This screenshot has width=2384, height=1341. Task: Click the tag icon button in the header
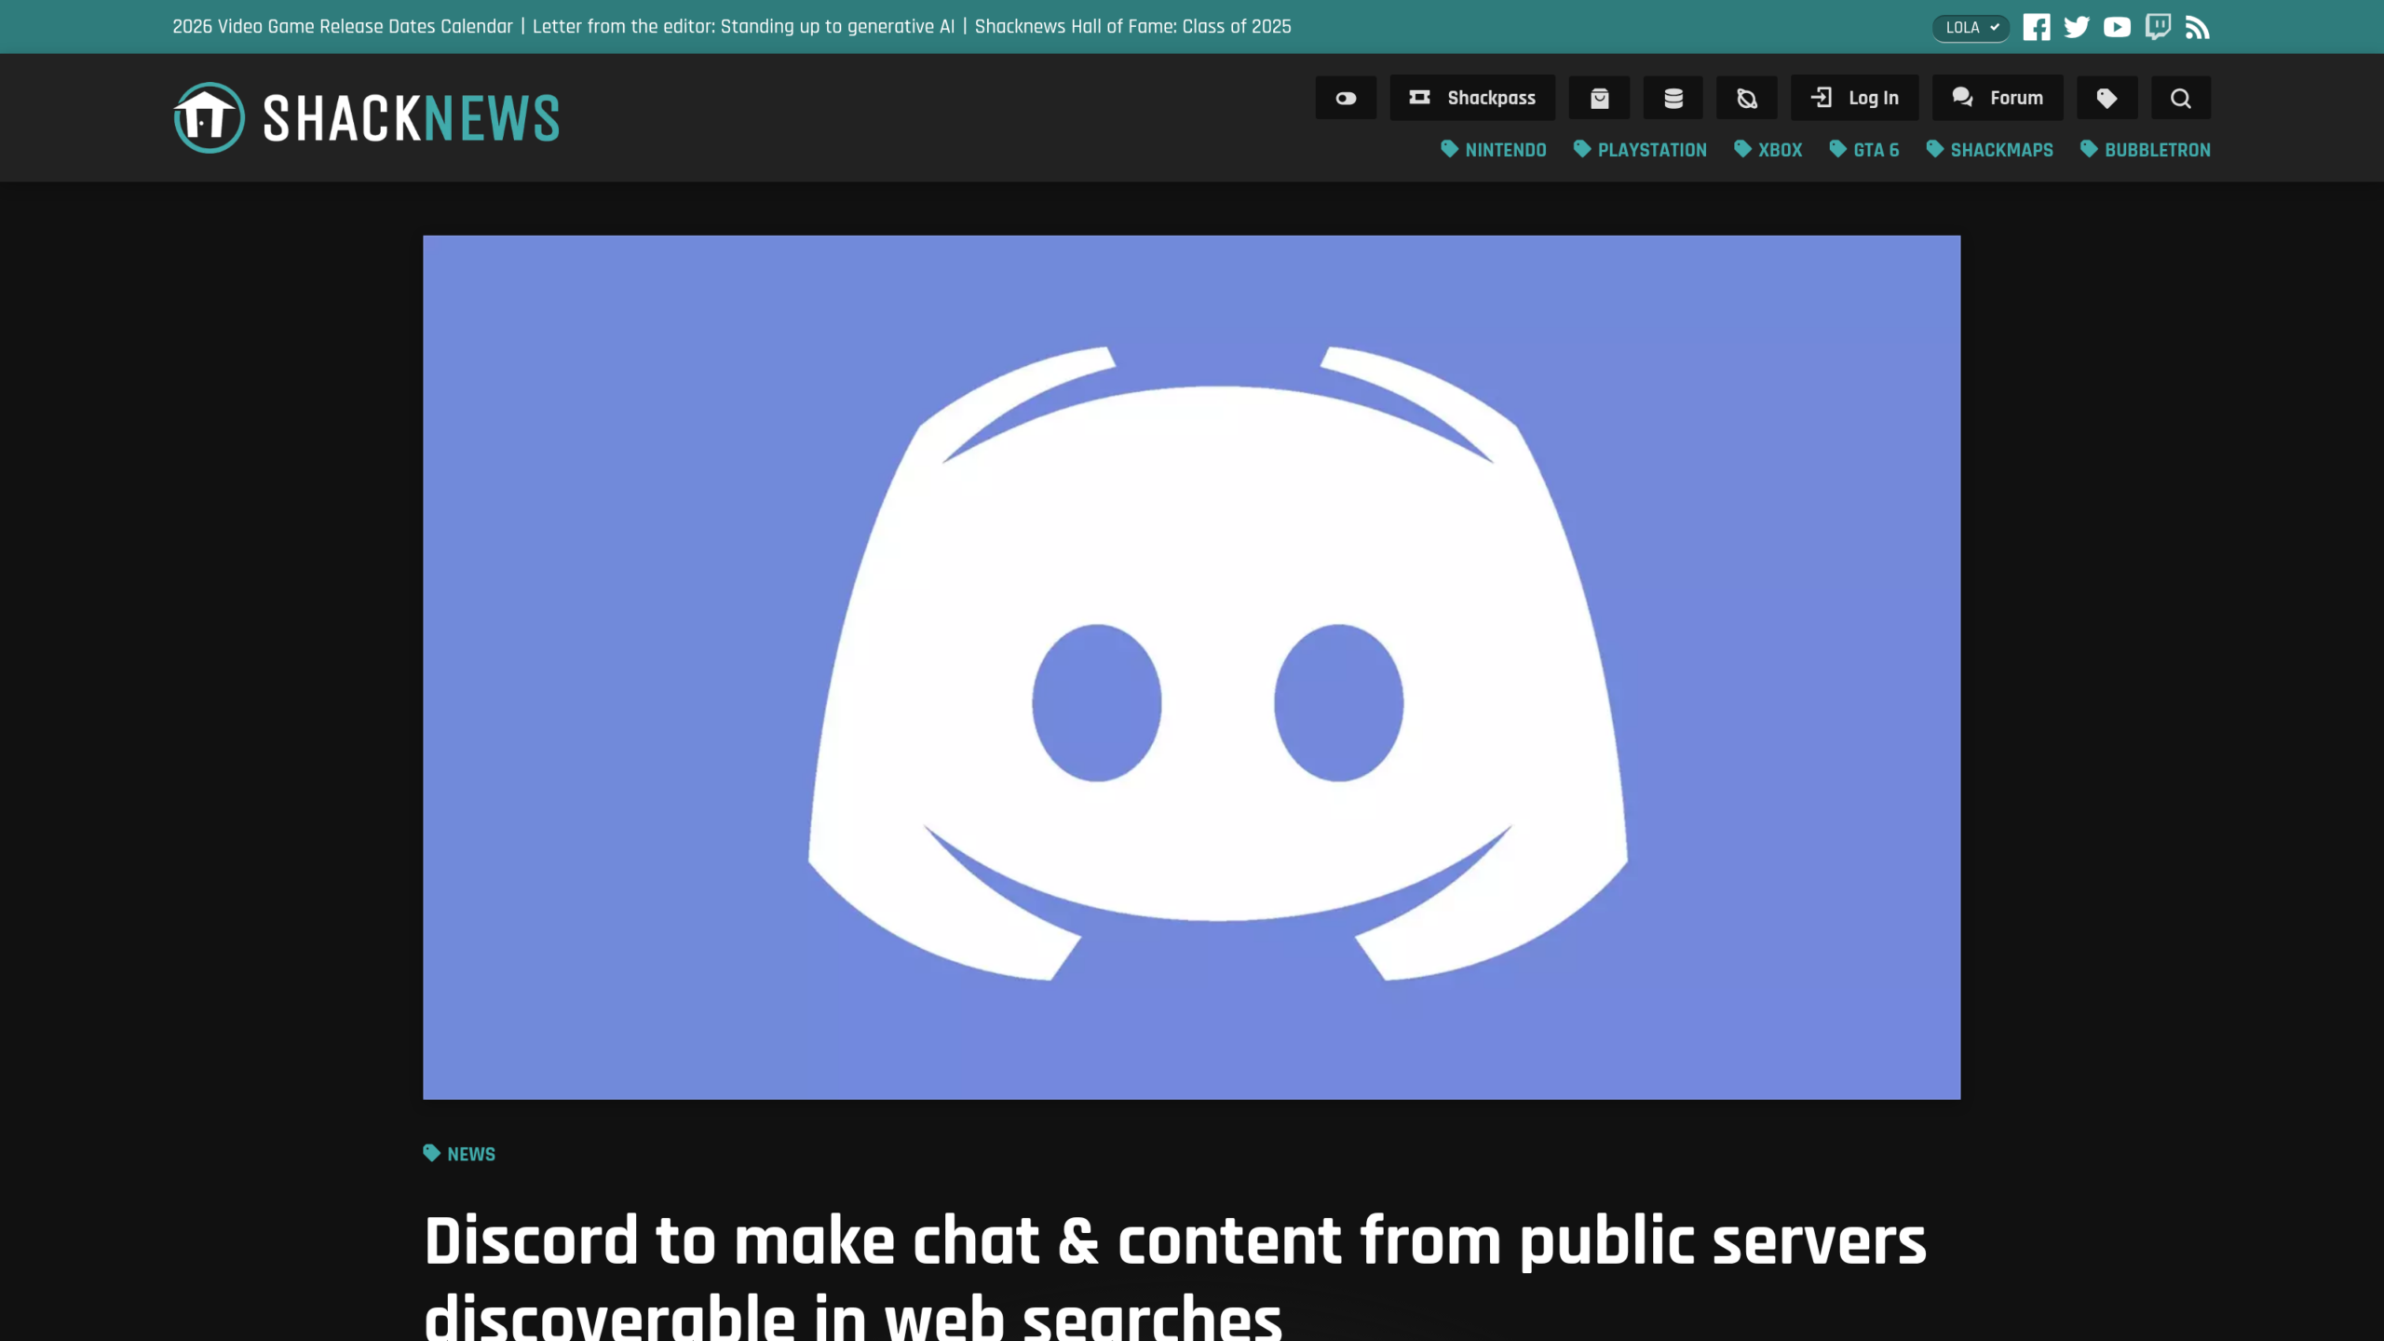[2106, 98]
